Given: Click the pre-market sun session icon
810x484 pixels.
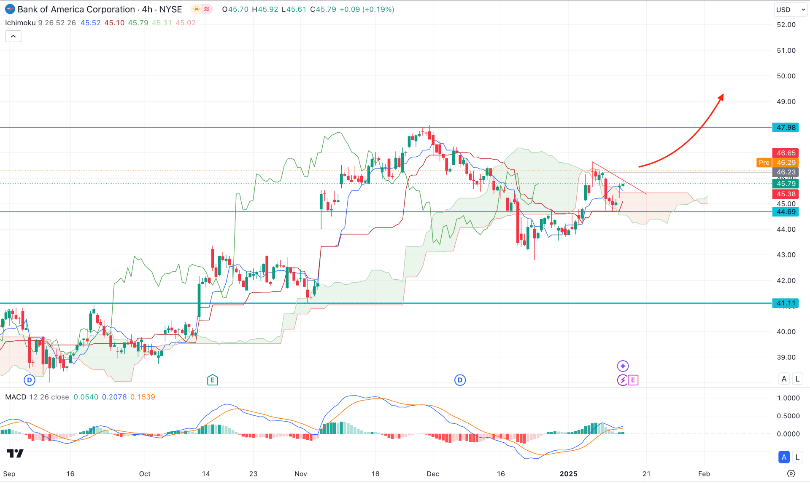Looking at the screenshot, I should point(196,9).
